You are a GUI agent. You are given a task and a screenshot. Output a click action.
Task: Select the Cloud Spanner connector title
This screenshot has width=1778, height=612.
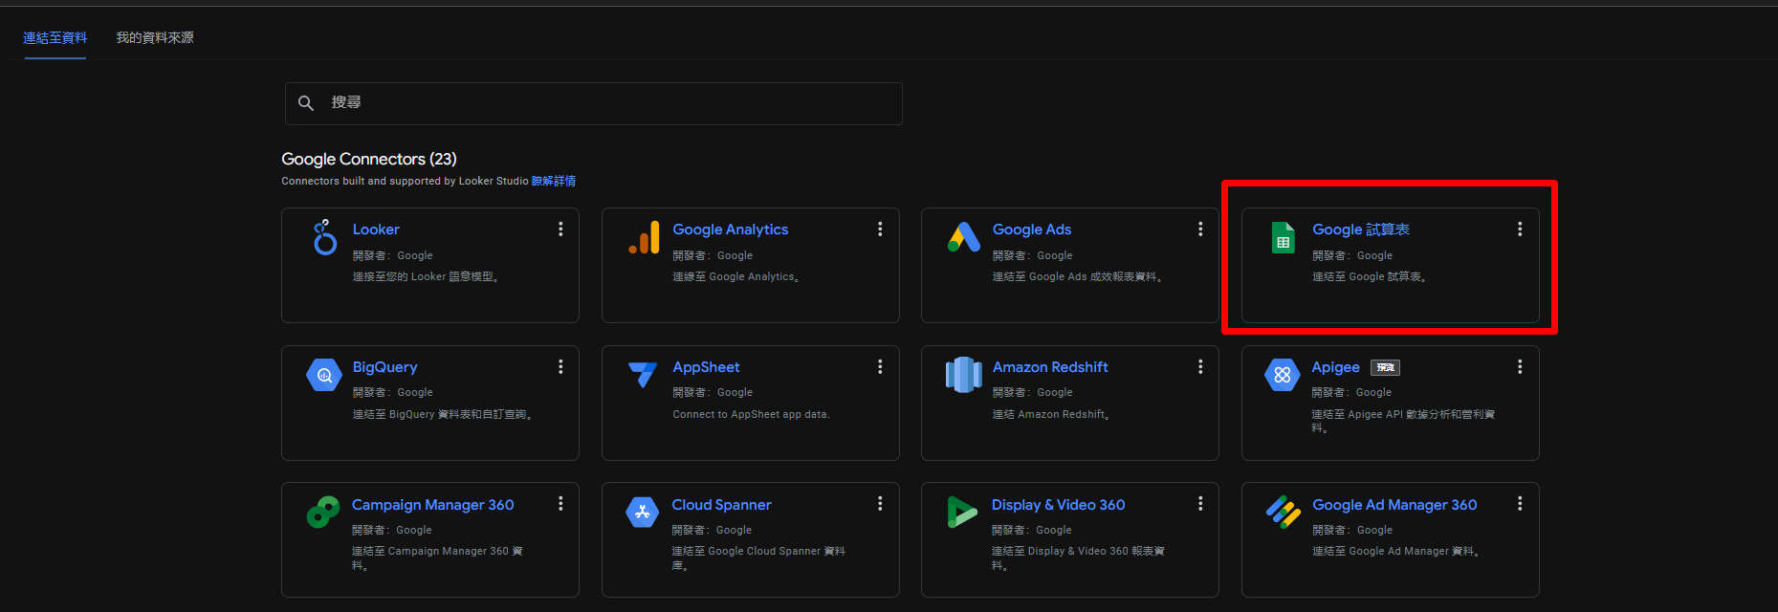pos(721,505)
